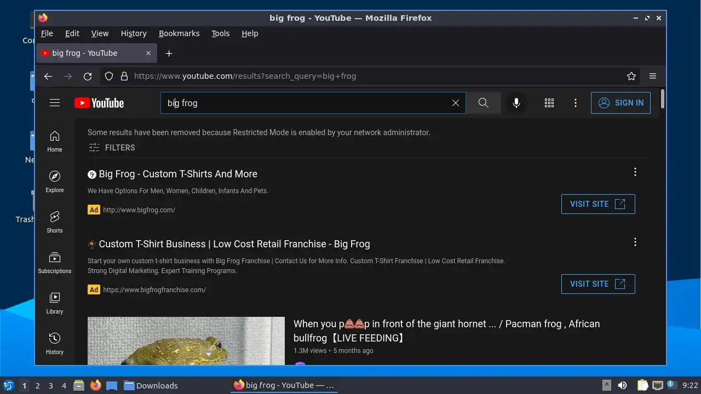Click the 9:22 taskbar clock
701x394 pixels.
tap(690, 386)
